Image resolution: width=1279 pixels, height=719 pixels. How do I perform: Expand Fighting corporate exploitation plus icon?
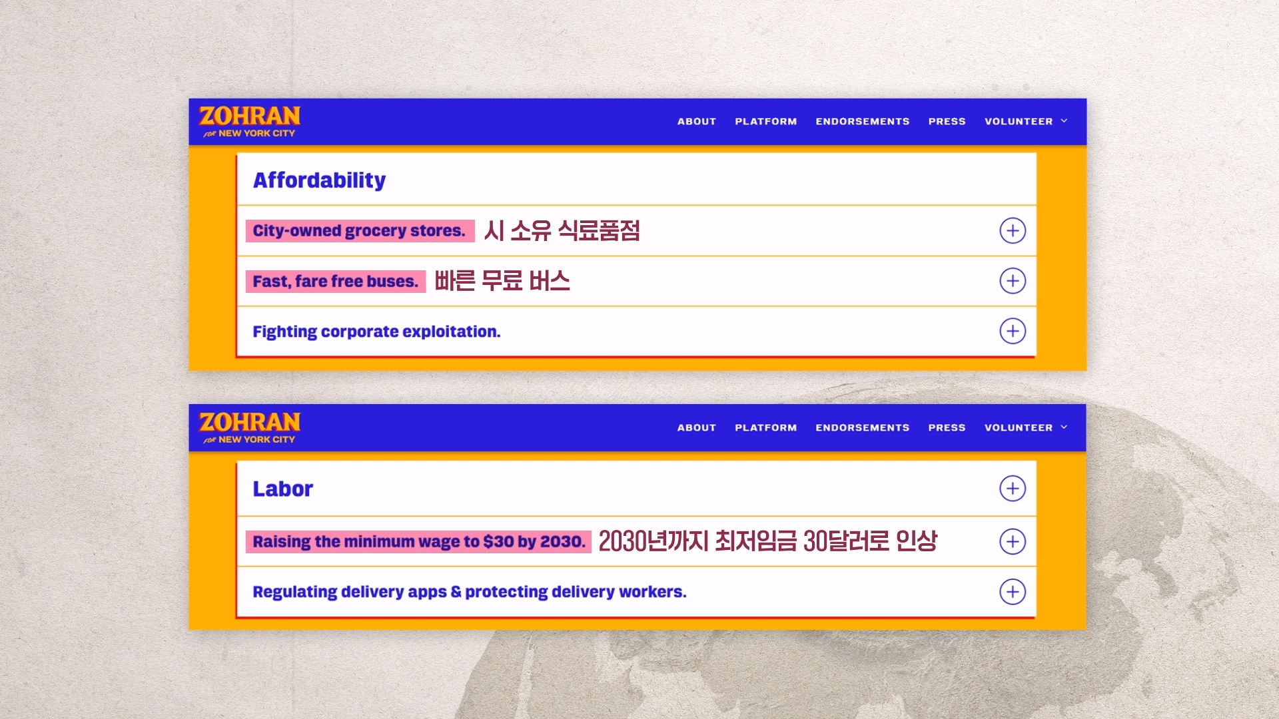[x=1013, y=331]
